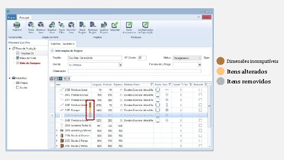Check Revisado for Lavadora Turbo row

[200, 125]
